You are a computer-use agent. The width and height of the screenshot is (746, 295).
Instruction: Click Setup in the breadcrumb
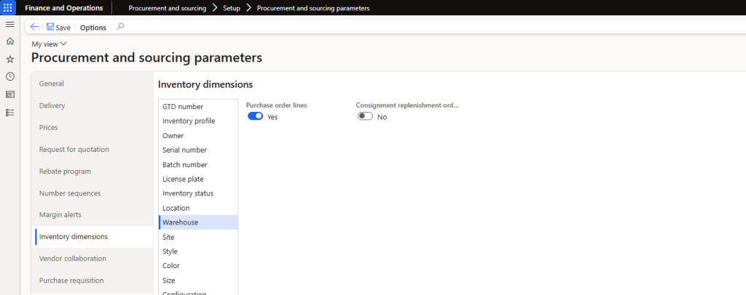pos(231,8)
